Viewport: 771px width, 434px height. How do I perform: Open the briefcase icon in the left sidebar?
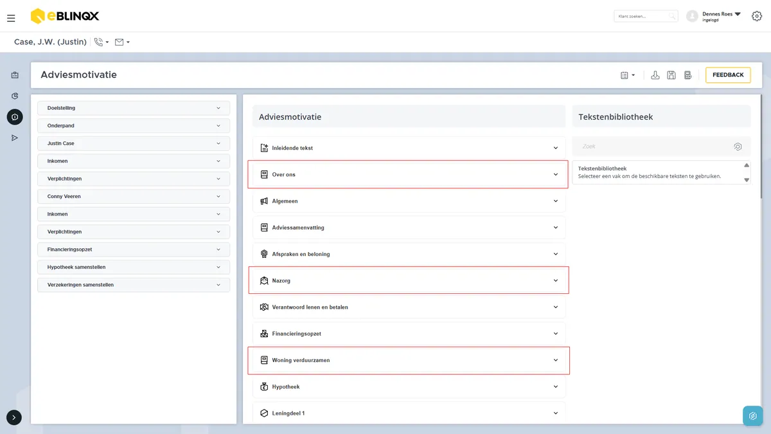click(15, 75)
